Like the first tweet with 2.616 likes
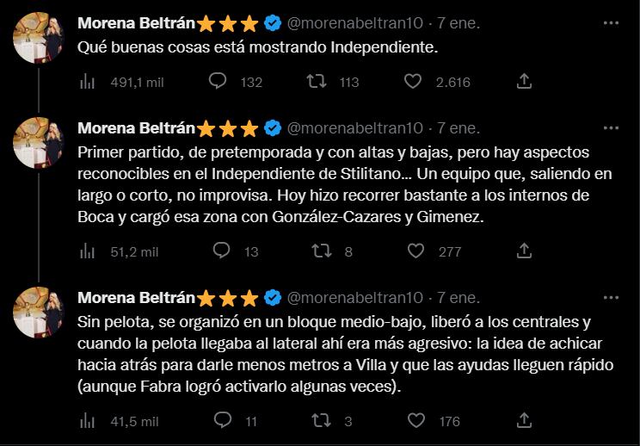Viewport: 640px width, 446px height. pos(415,82)
